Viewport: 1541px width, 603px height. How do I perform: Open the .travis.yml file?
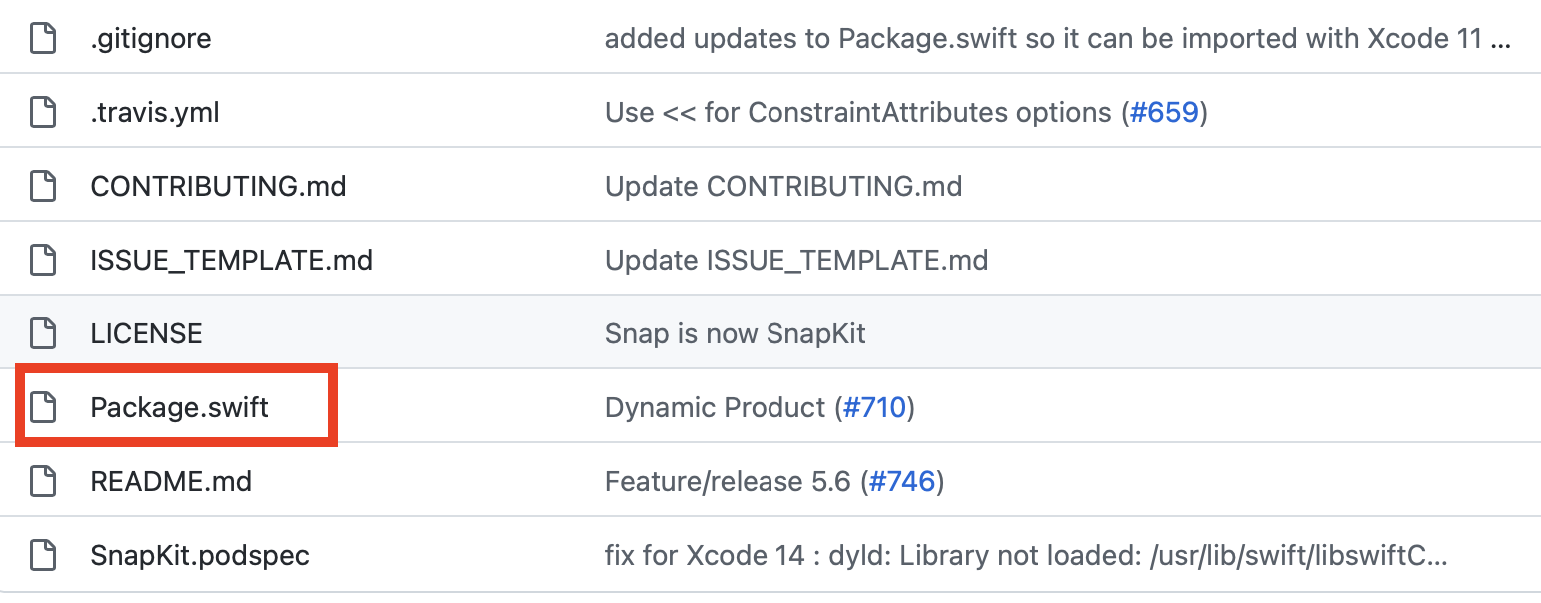155,113
